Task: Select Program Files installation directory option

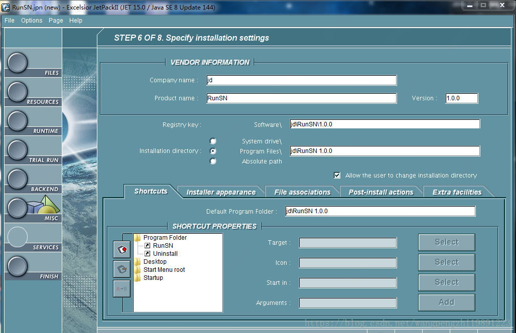Action: [x=213, y=151]
